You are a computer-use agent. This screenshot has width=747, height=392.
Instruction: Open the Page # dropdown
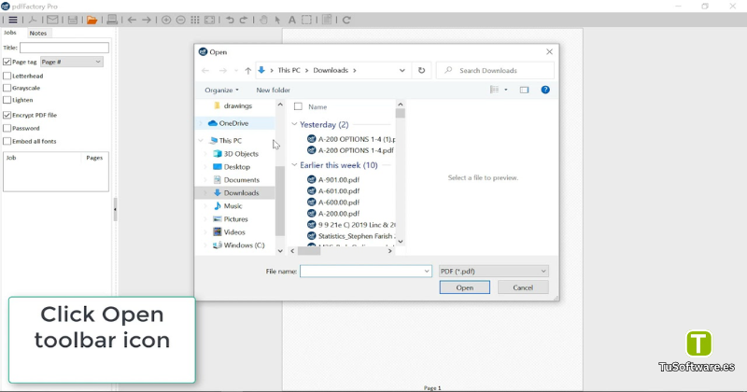coord(72,62)
